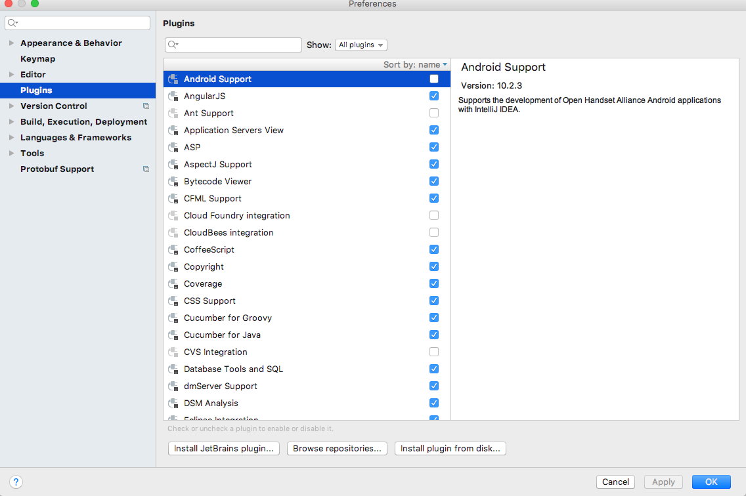Viewport: 746px width, 496px height.
Task: Focus the plugins search input field
Action: coord(233,45)
